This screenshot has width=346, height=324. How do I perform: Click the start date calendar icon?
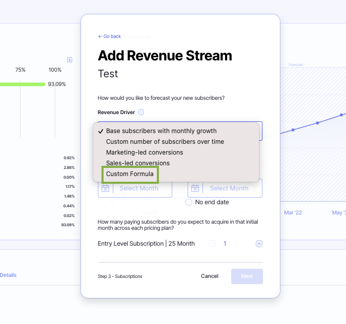[106, 188]
